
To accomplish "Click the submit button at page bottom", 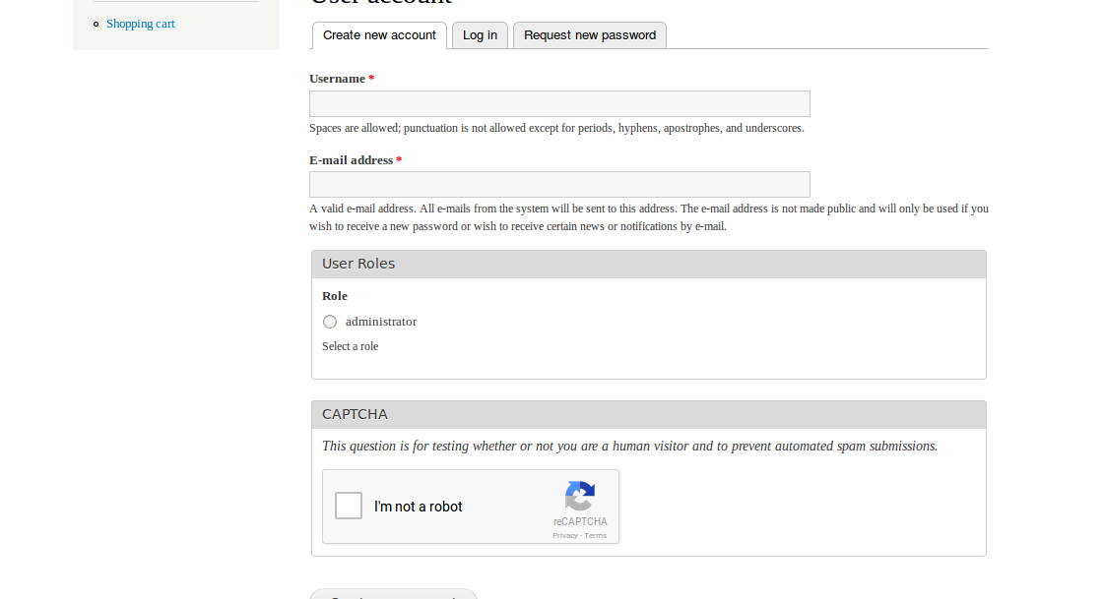I will (x=393, y=595).
